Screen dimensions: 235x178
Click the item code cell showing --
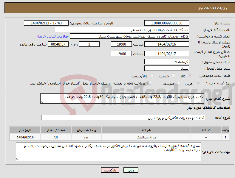206,137
